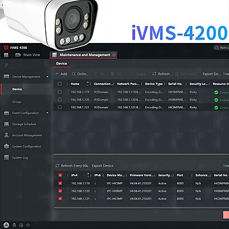The width and height of the screenshot is (229, 229).
Task: Close the Maintenance and Management tab
Action: 114,55
